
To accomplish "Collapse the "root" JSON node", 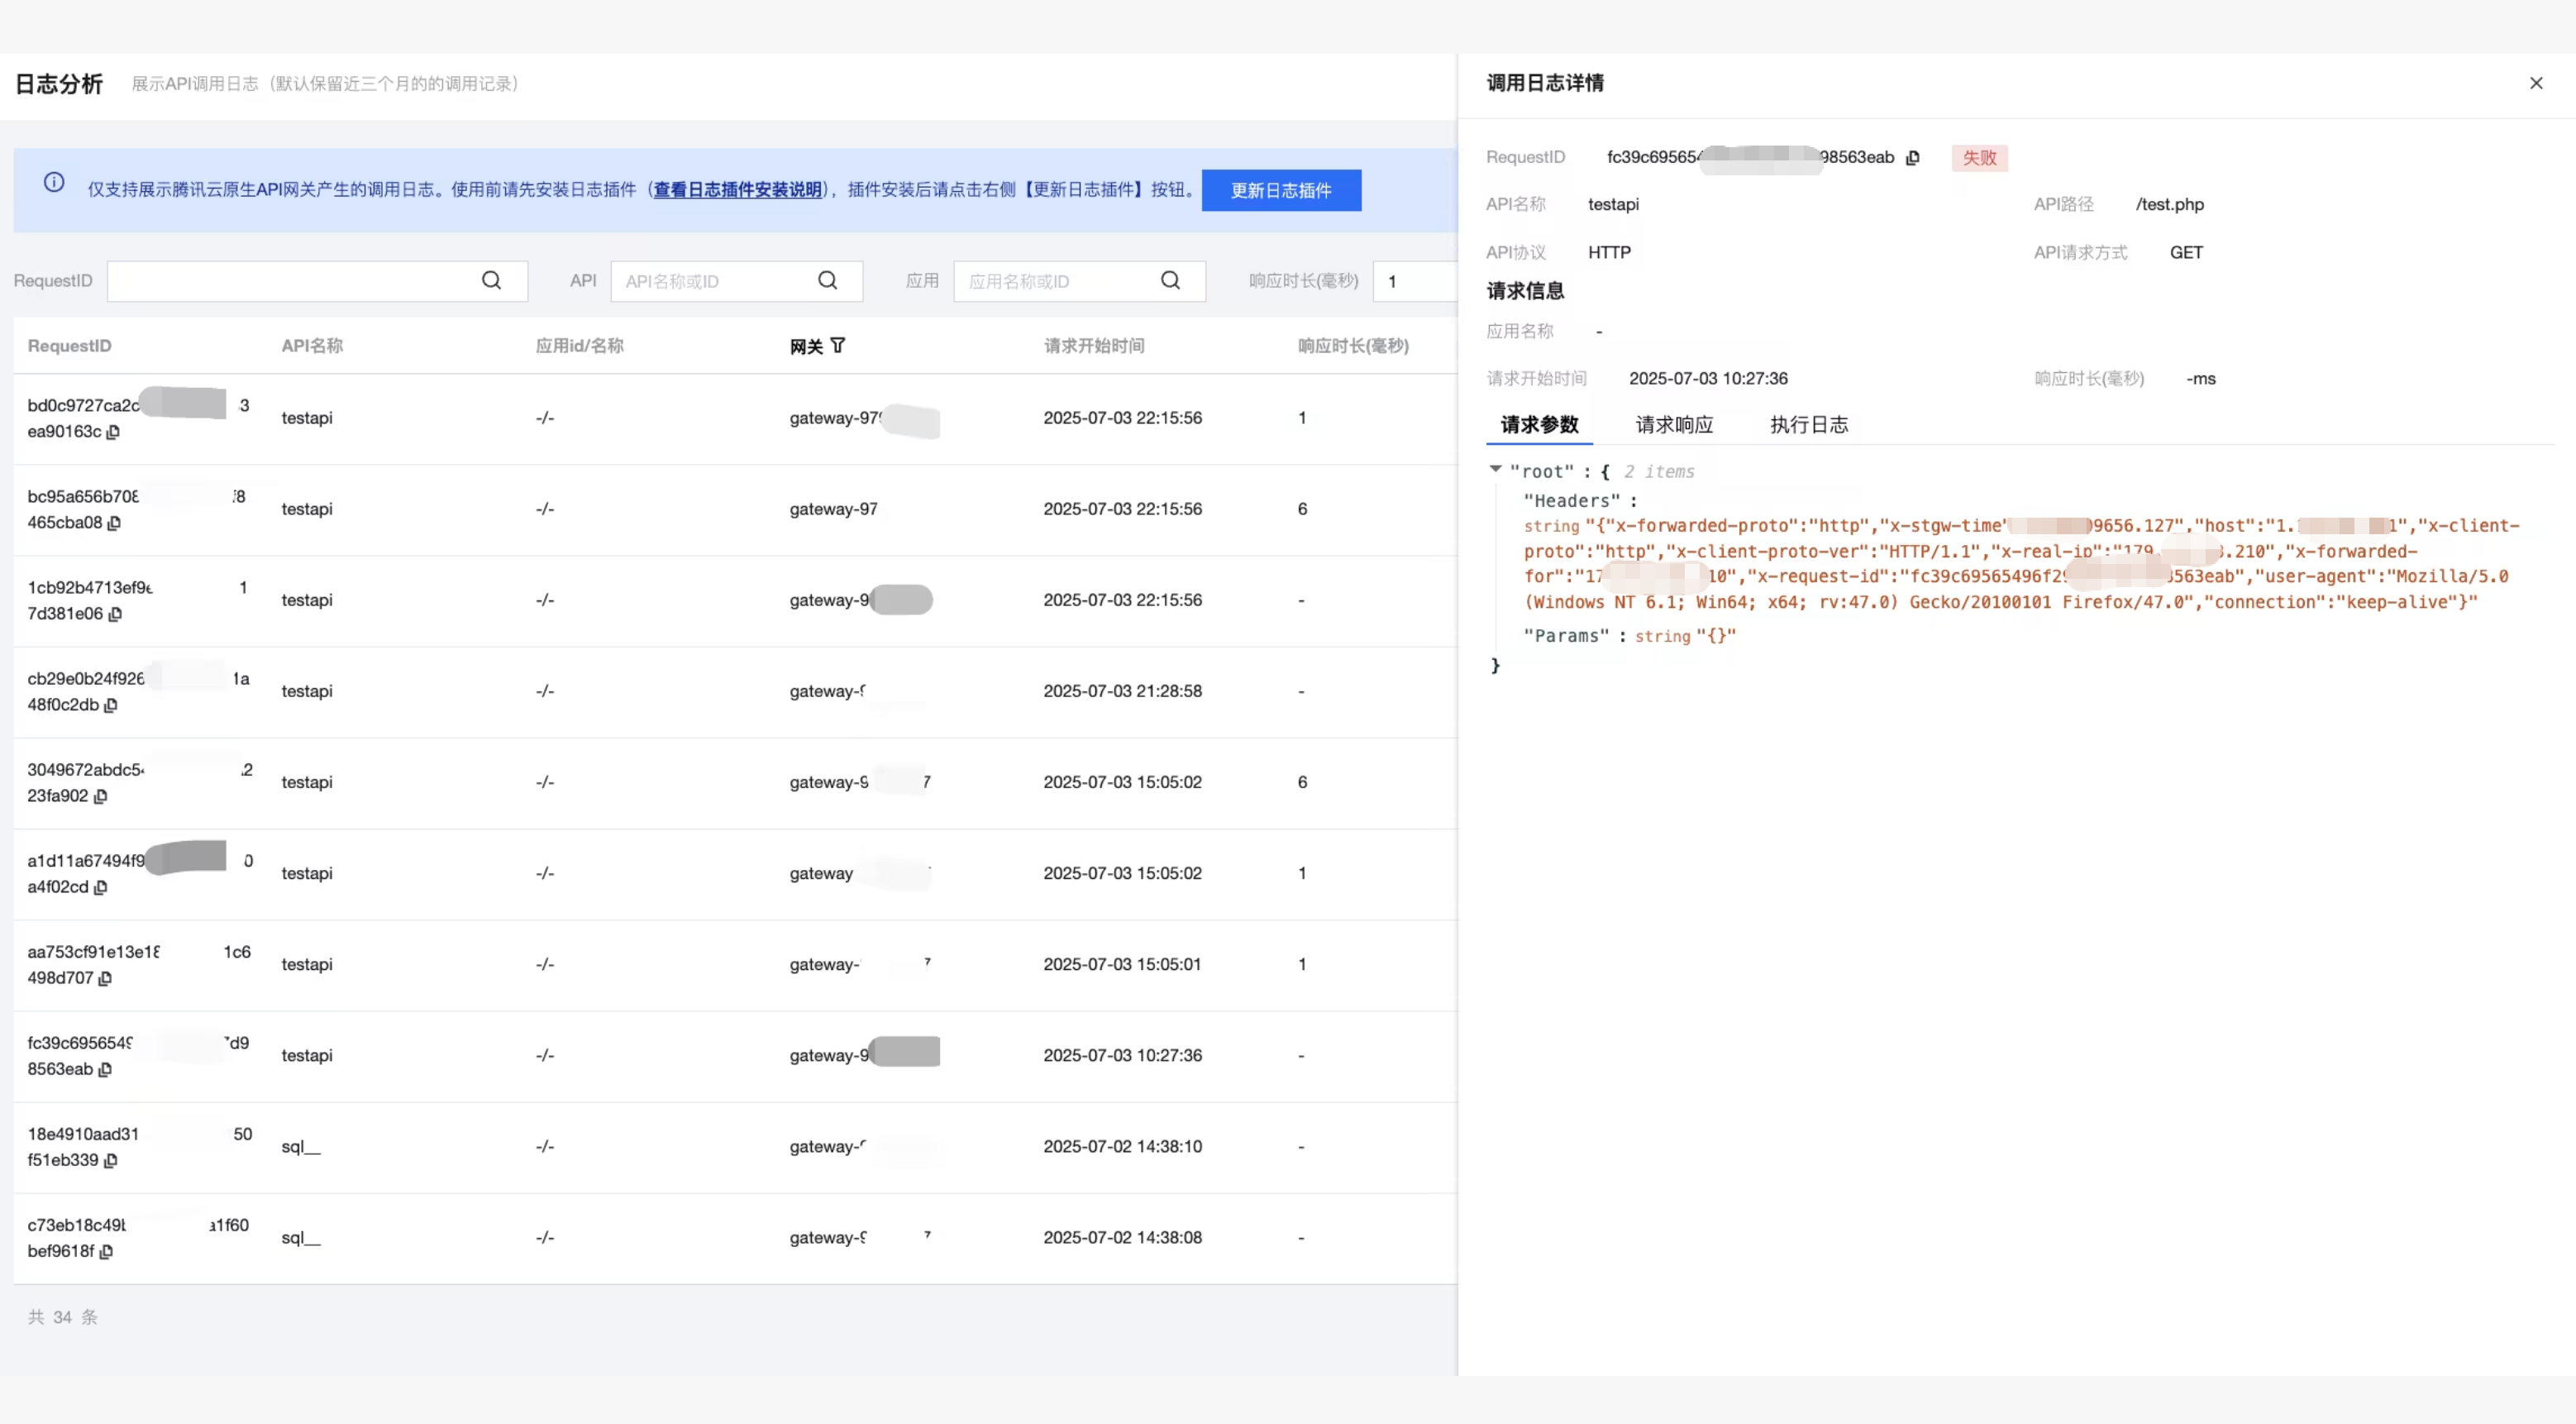I will tap(1495, 469).
